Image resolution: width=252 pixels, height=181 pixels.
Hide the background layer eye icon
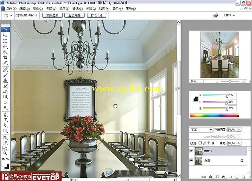[191, 160]
